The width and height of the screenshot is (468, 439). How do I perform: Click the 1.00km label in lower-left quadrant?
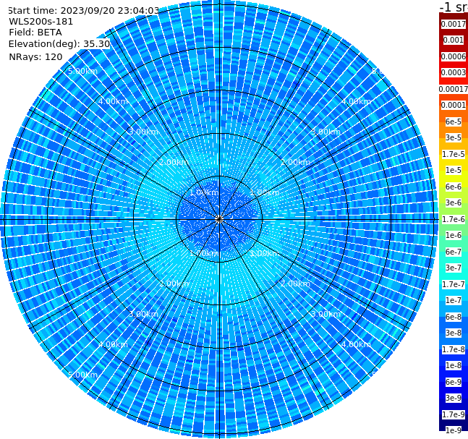[x=205, y=253]
